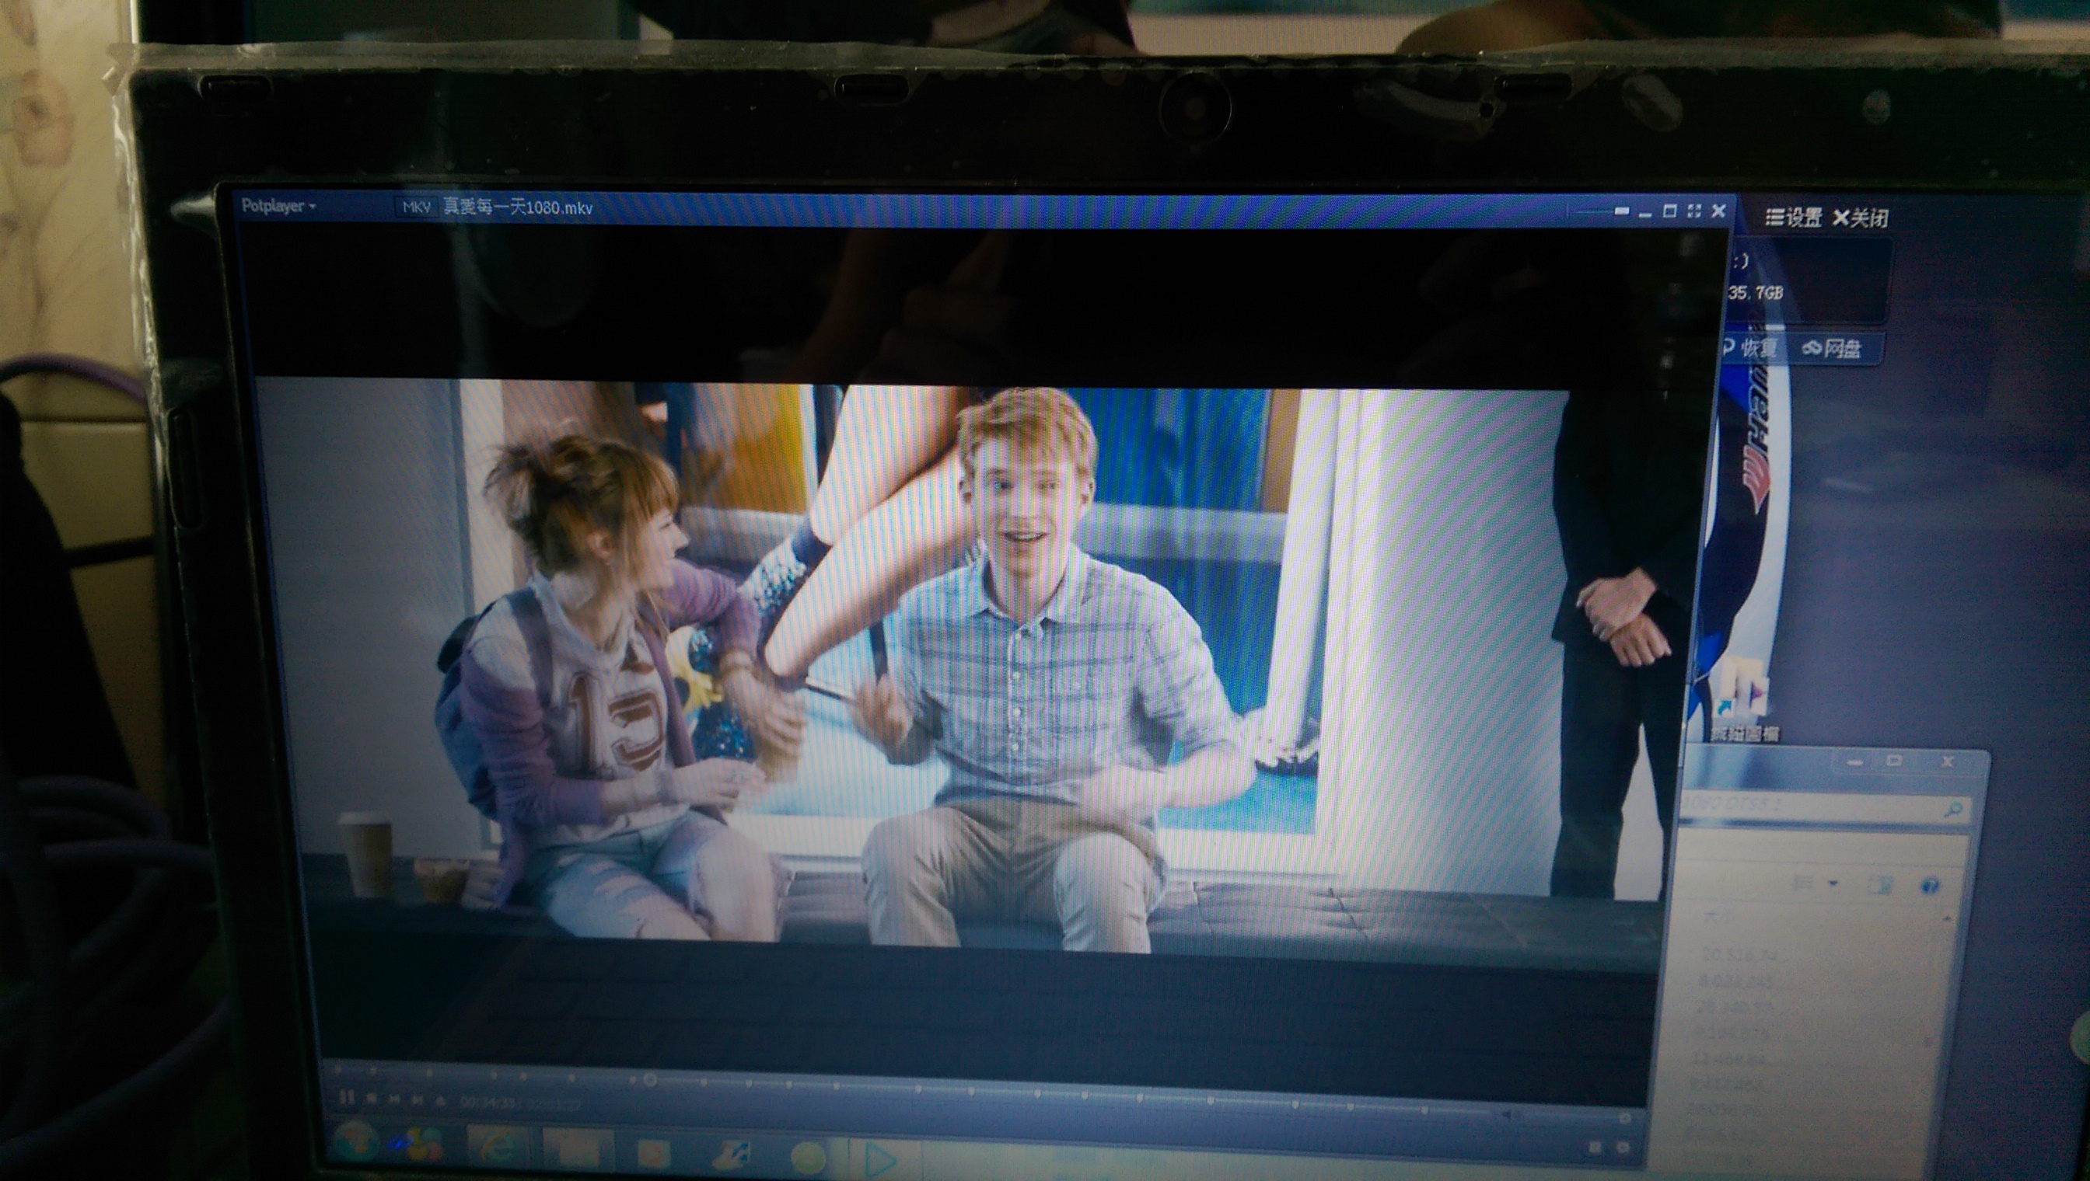Pause the video in PotPlayer
This screenshot has width=2090, height=1181.
pos(348,1099)
